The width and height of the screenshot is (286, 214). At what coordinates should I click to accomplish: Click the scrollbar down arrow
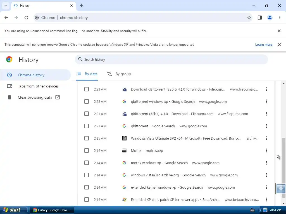[x=283, y=203]
